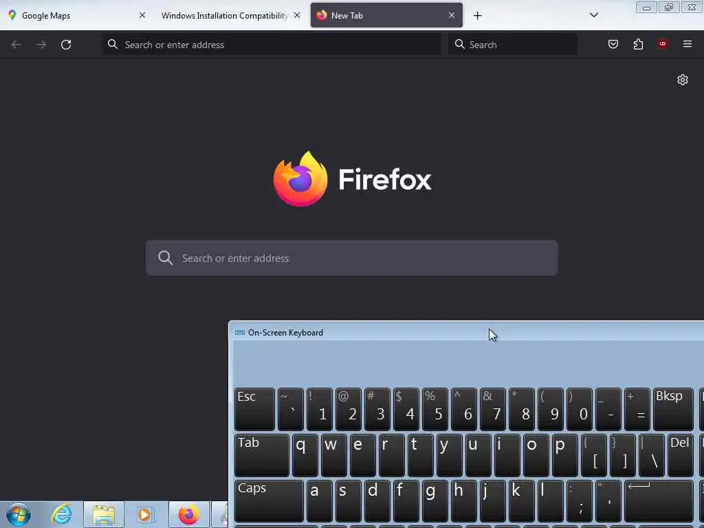
Task: Tap the q key on keyboard
Action: 305,455
